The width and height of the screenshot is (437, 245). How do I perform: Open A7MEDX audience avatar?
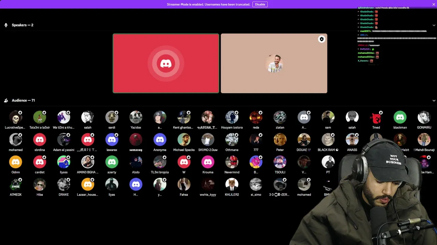point(15,185)
